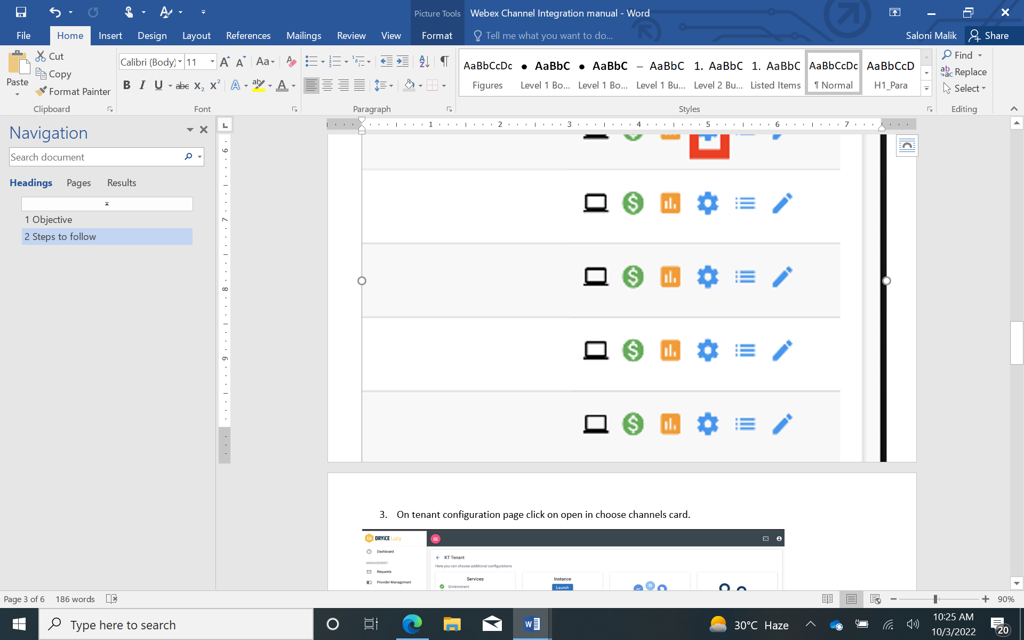Open the Layout Options icon beside the picture
The width and height of the screenshot is (1024, 640).
click(x=907, y=146)
